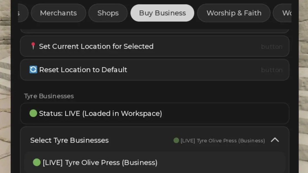
Task: Collapse the Select Tyre Businesses chevron
Action: pyautogui.click(x=275, y=140)
